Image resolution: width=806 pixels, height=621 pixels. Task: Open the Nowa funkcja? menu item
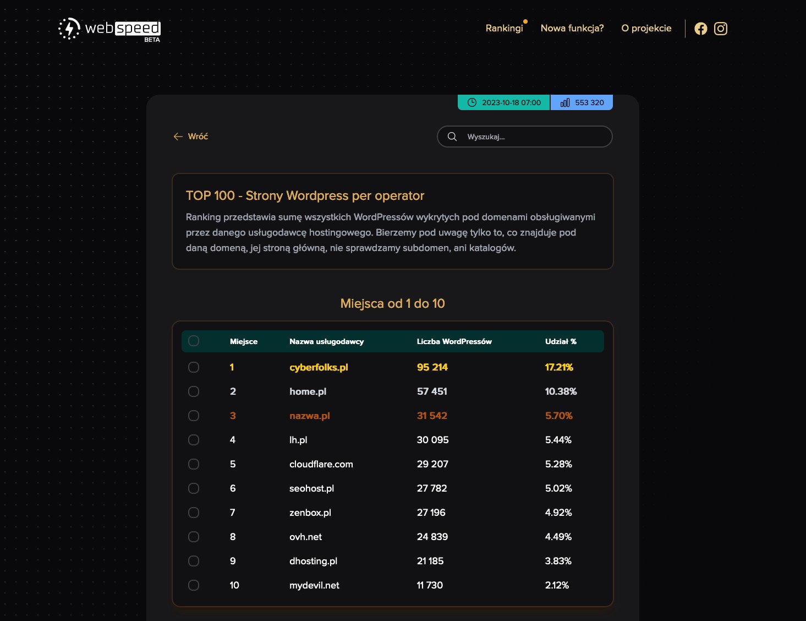(x=572, y=28)
